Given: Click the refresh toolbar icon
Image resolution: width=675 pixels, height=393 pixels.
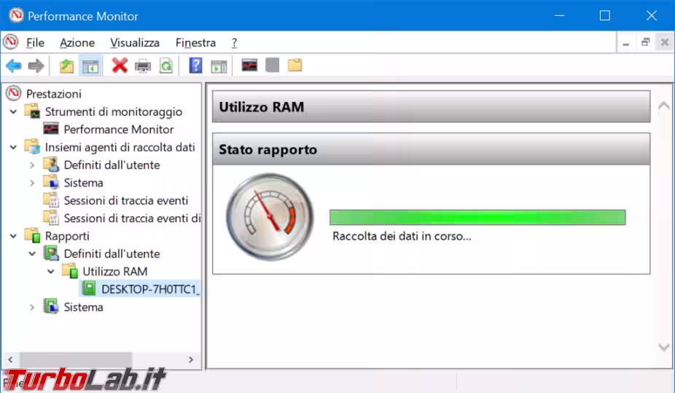Looking at the screenshot, I should 166,65.
